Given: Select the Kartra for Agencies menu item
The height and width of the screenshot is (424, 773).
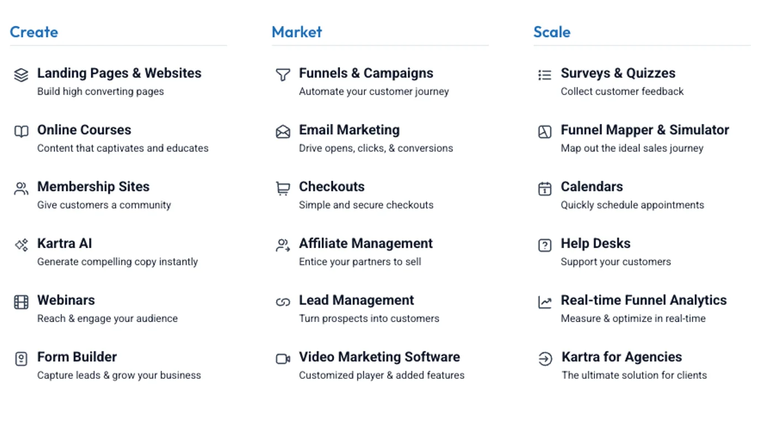Looking at the screenshot, I should 621,357.
